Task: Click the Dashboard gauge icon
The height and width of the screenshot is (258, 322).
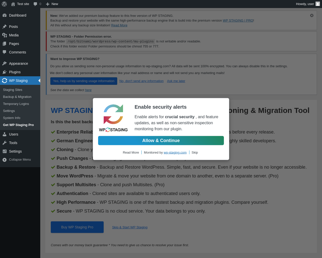Action: coord(5,15)
